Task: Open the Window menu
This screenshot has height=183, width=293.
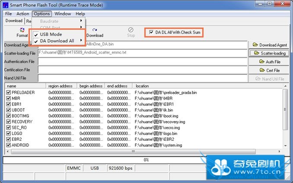Action: [63, 14]
